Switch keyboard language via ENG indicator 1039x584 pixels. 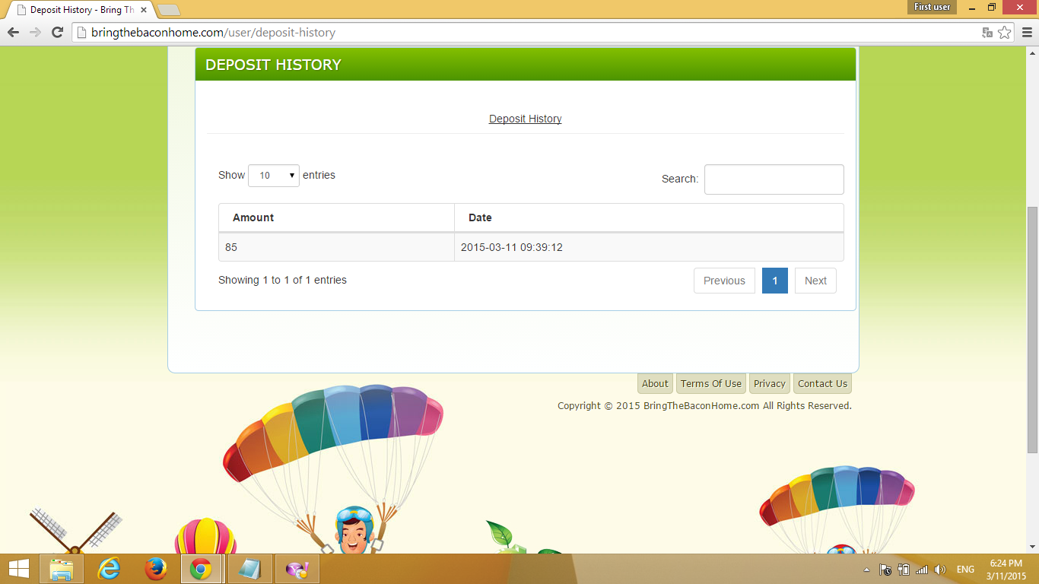[x=964, y=569]
